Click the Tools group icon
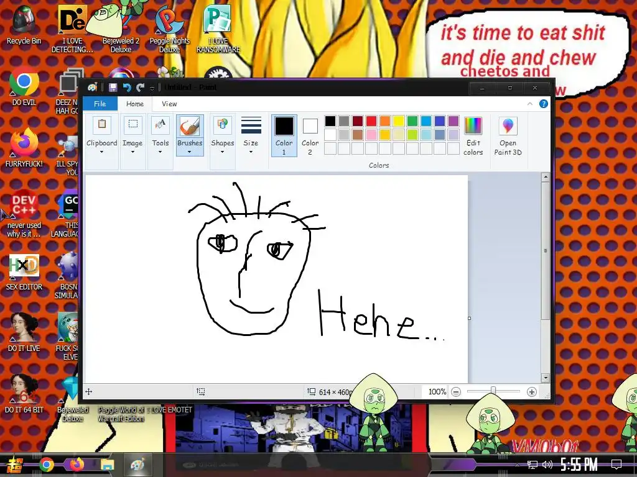Image resolution: width=637 pixels, height=477 pixels. coord(160,124)
